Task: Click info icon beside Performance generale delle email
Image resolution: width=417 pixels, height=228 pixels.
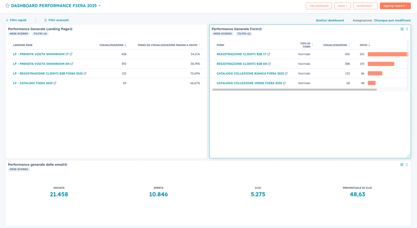Action: click(66, 164)
